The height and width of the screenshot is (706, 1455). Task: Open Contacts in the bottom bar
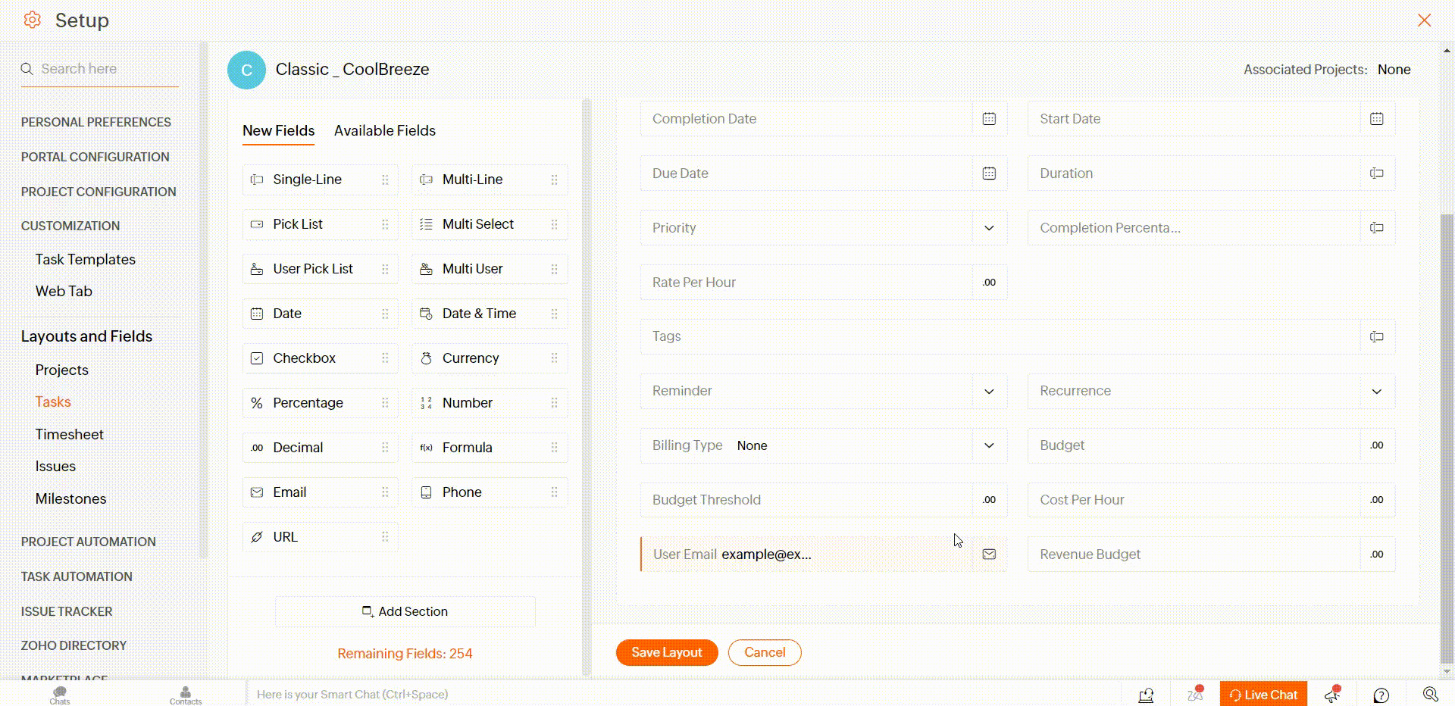click(186, 694)
